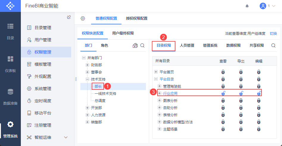
Task: Open 用户管理 in the management menu
Action: tap(43, 40)
